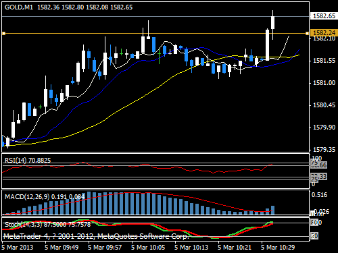The image size is (338, 253).
Task: Select the current price label 1582.65
Action: (x=324, y=16)
